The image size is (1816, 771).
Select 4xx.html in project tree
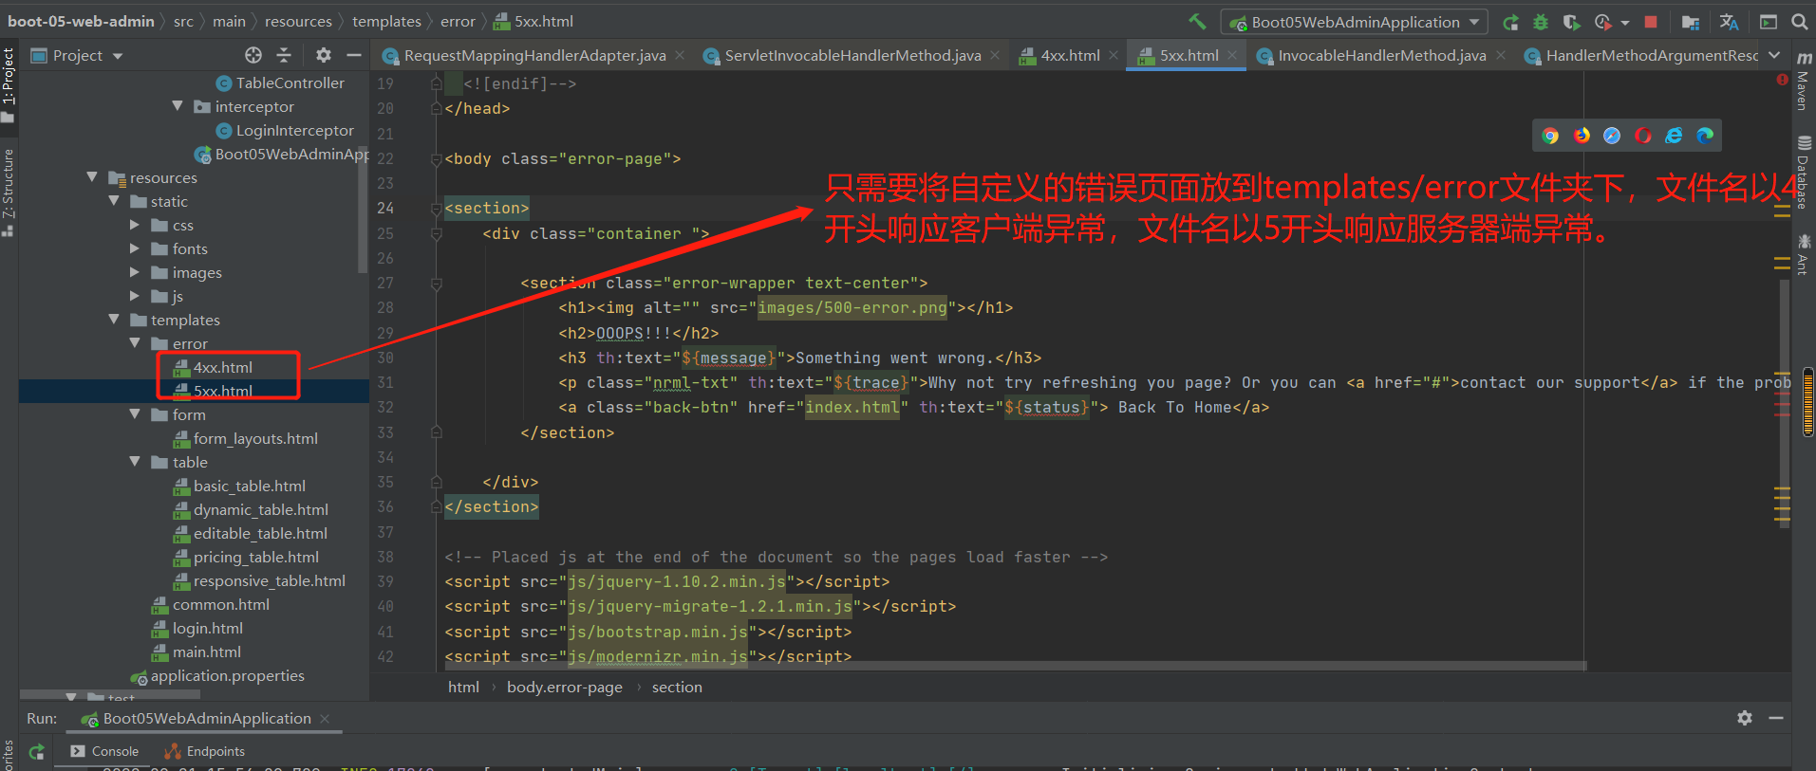tap(223, 367)
